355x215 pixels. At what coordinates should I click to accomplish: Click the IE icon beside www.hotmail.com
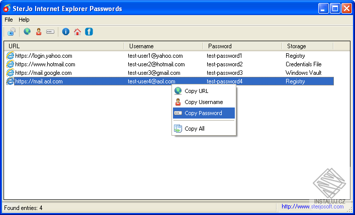pos(10,64)
